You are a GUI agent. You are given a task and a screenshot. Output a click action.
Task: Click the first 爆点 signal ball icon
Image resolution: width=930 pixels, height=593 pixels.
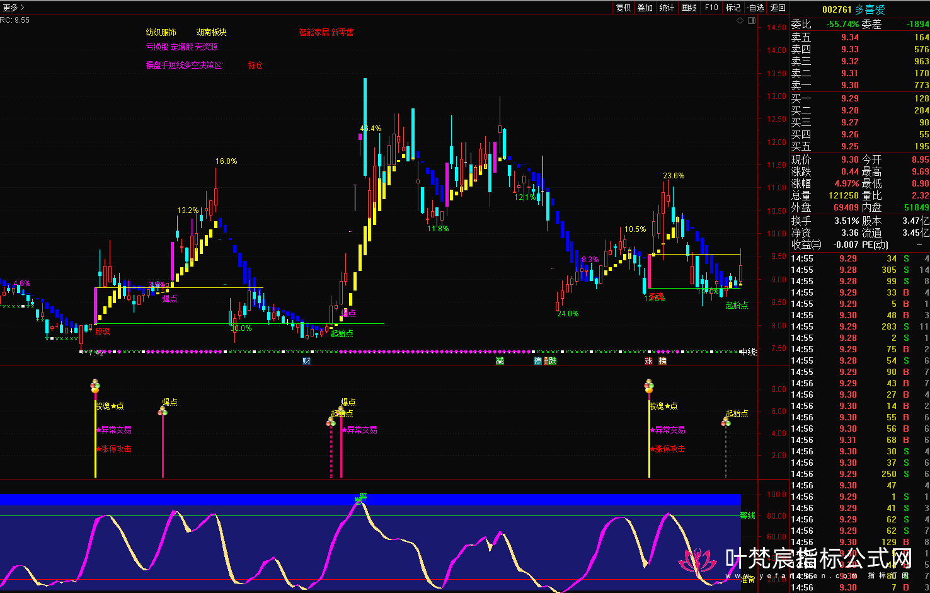(x=163, y=411)
